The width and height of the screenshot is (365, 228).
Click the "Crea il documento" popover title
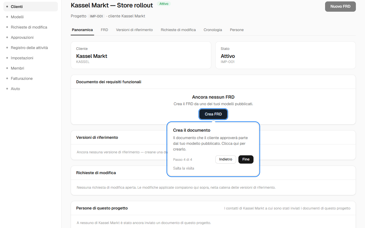coord(192,130)
